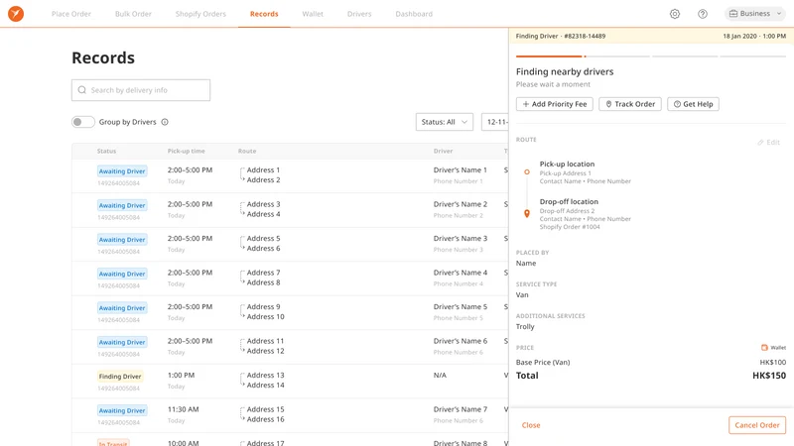The image size is (794, 446).
Task: Open the Shopify Orders tab
Action: click(x=200, y=14)
